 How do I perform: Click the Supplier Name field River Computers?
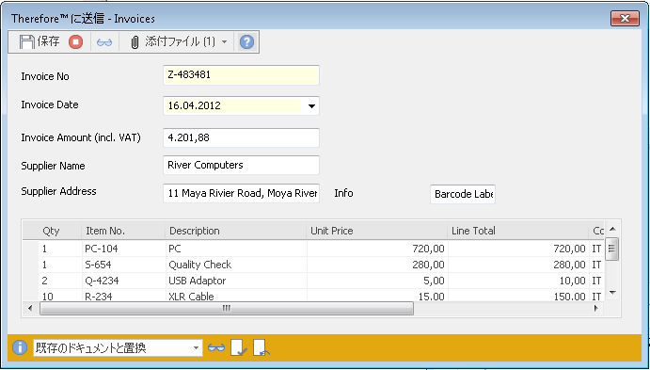pos(241,165)
